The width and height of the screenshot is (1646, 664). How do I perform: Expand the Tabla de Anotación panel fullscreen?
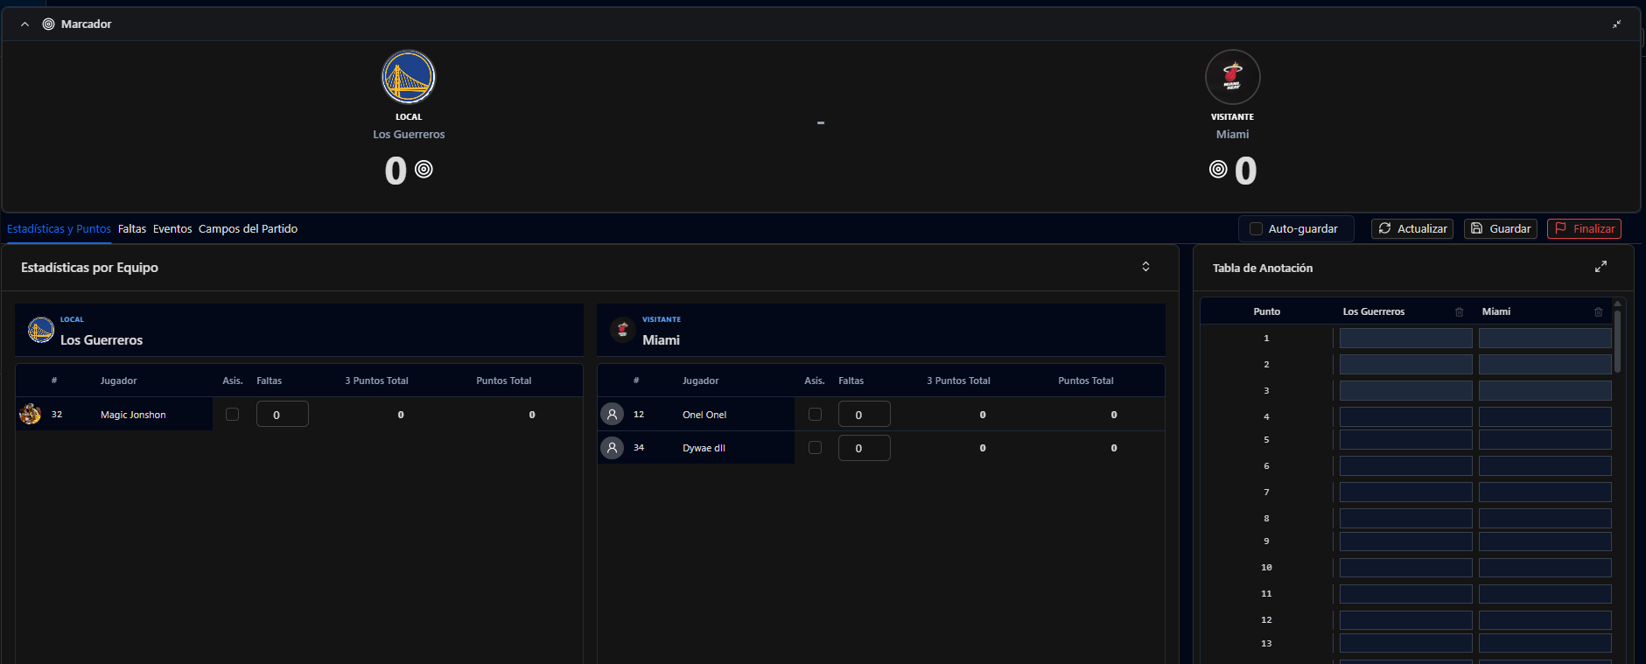1600,267
